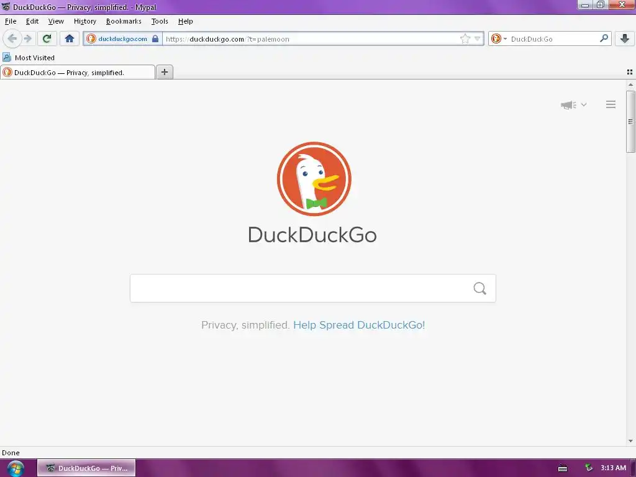This screenshot has height=477, width=636.
Task: Open a new tab with plus button
Action: (165, 72)
